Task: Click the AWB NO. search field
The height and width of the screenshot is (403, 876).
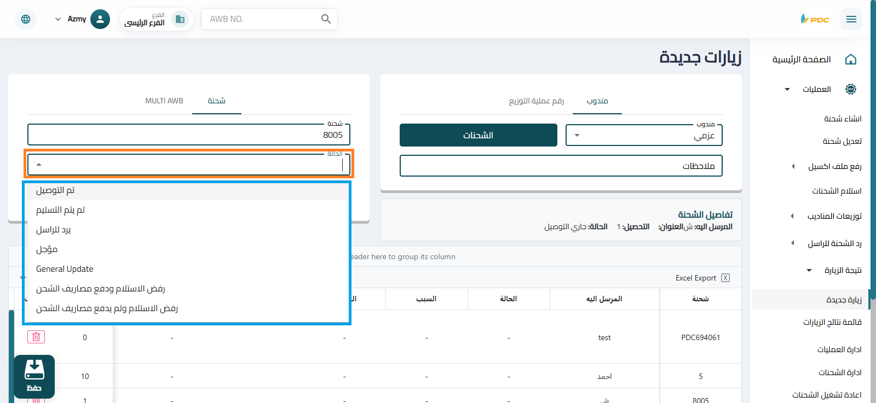Action: click(263, 19)
